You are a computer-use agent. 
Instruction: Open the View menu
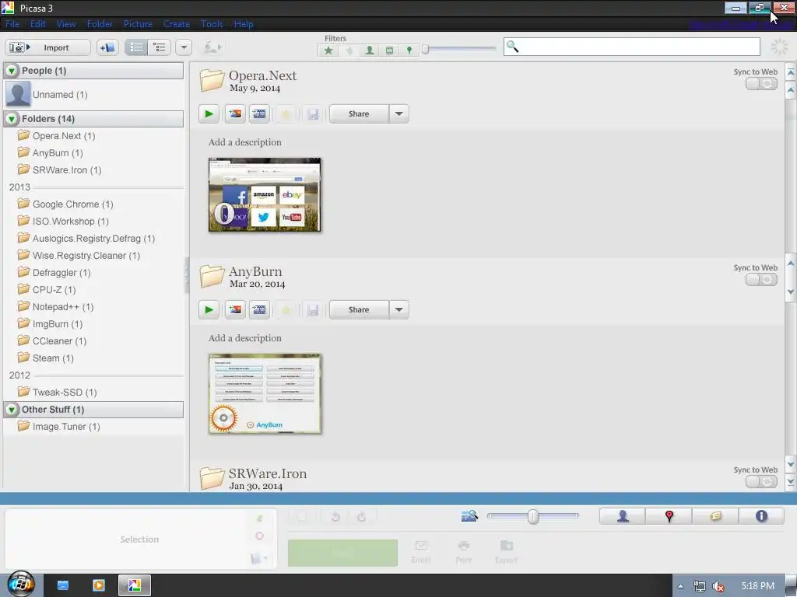tap(66, 24)
